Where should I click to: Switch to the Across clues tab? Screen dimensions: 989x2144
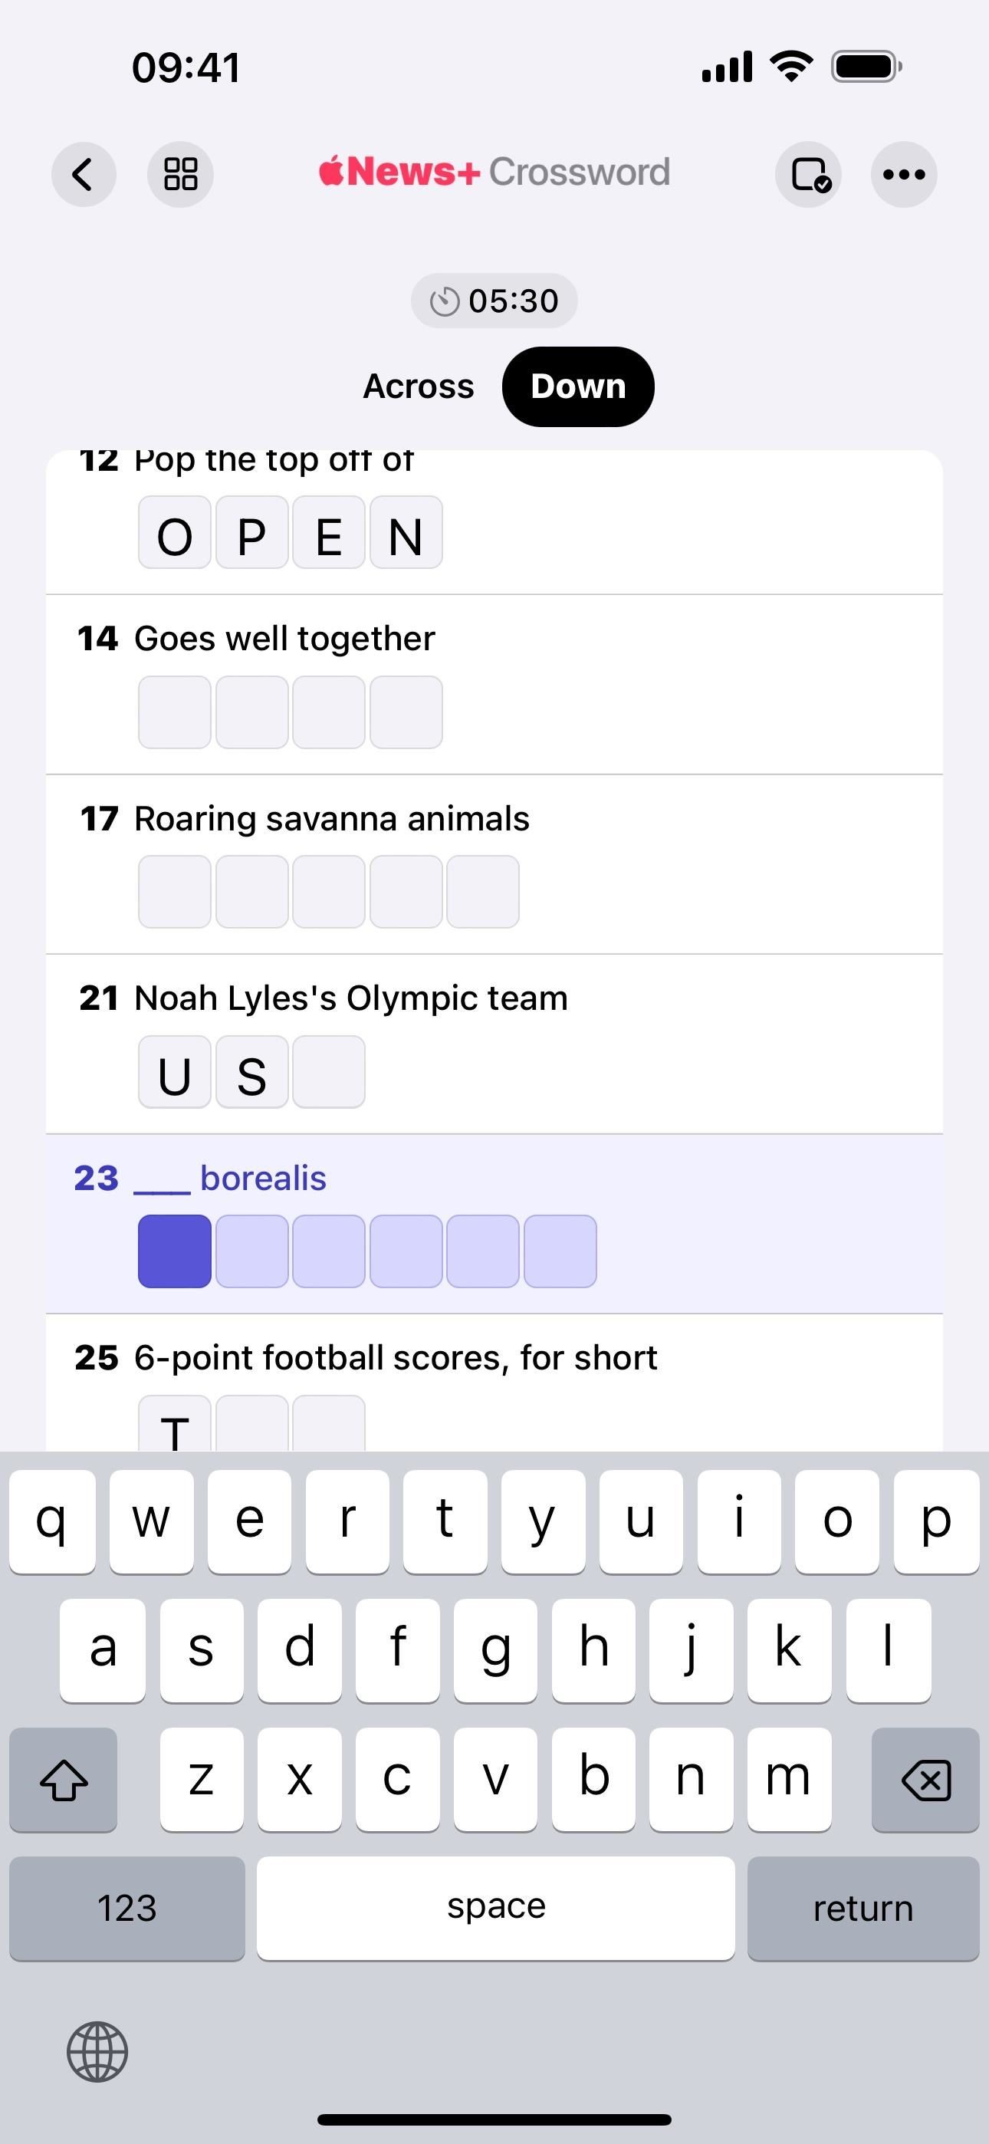click(x=419, y=387)
